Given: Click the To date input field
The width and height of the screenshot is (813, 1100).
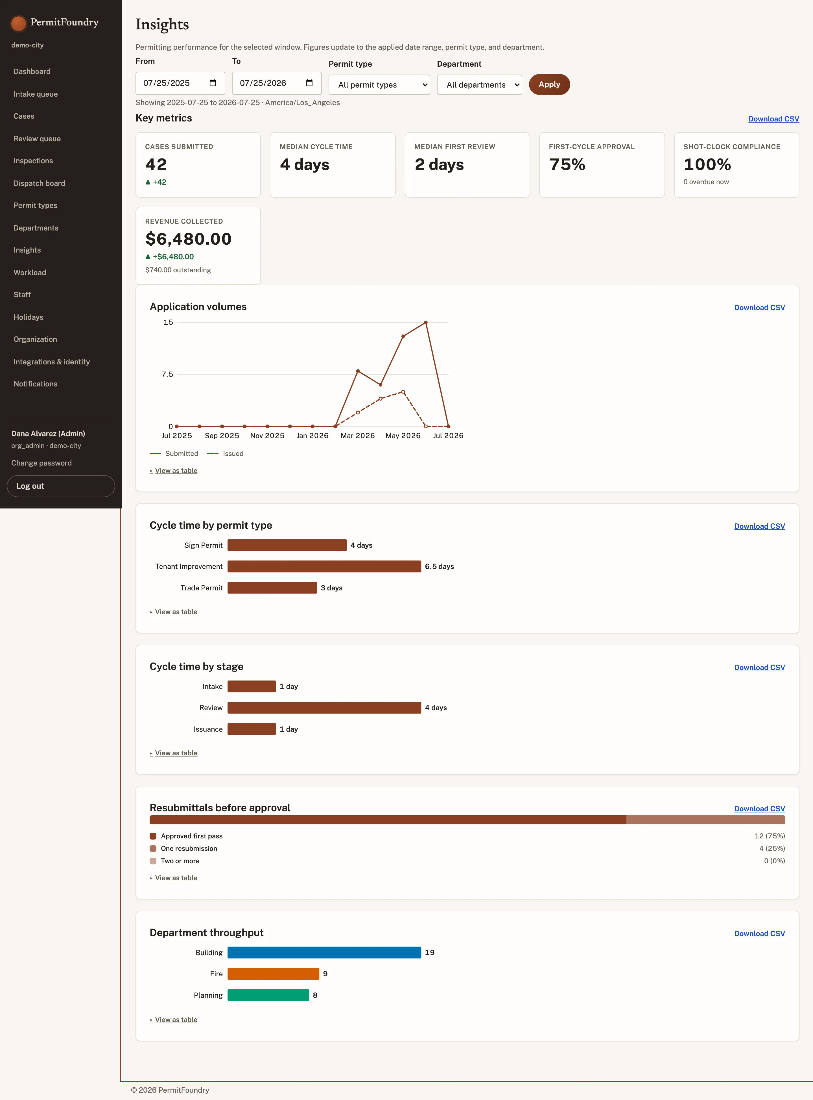Looking at the screenshot, I should tap(277, 83).
